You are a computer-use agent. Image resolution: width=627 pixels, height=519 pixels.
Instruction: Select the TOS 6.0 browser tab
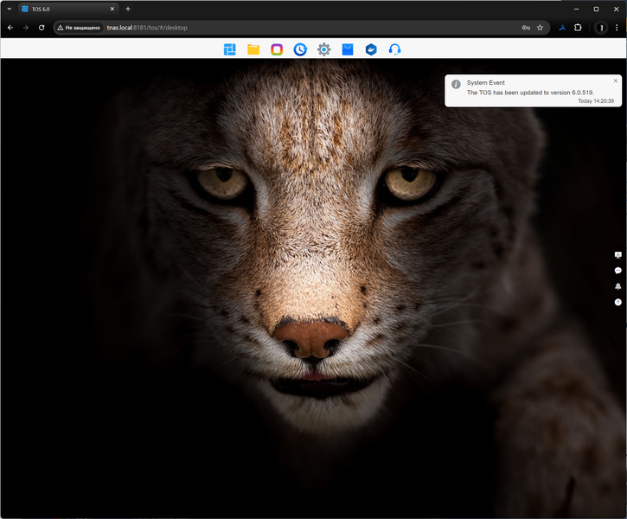tap(68, 9)
